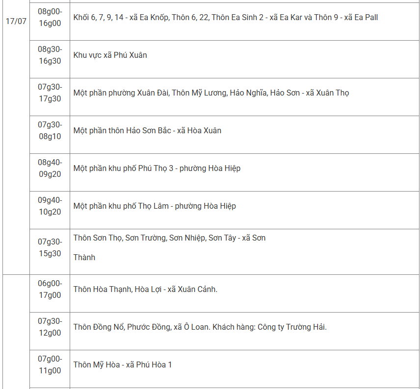The width and height of the screenshot is (420, 389).
Task: Click the phường Xuân Đài row text
Action: coord(211,93)
